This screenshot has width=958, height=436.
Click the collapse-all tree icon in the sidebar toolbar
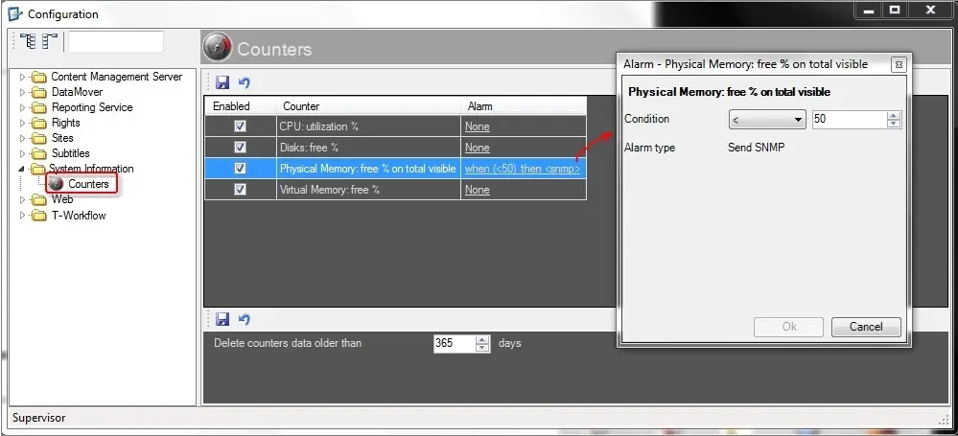click(49, 41)
